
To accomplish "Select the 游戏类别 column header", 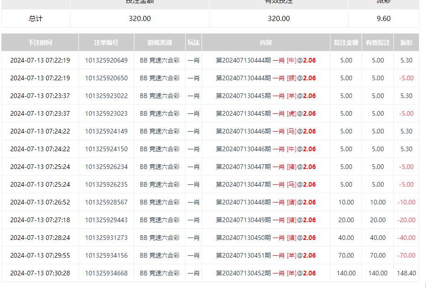I will tap(160, 42).
